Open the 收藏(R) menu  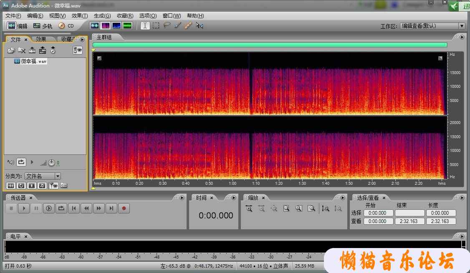click(125, 15)
